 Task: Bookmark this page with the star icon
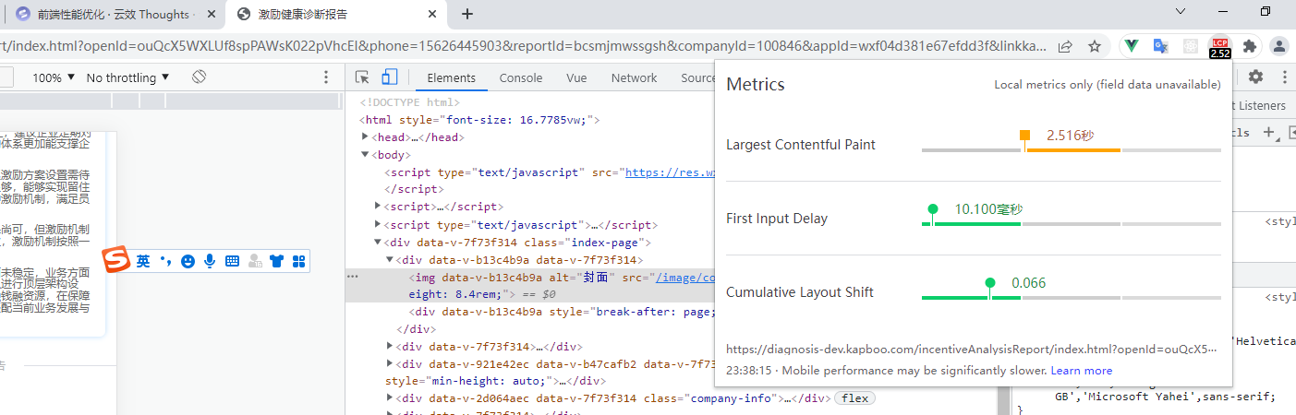(x=1095, y=45)
